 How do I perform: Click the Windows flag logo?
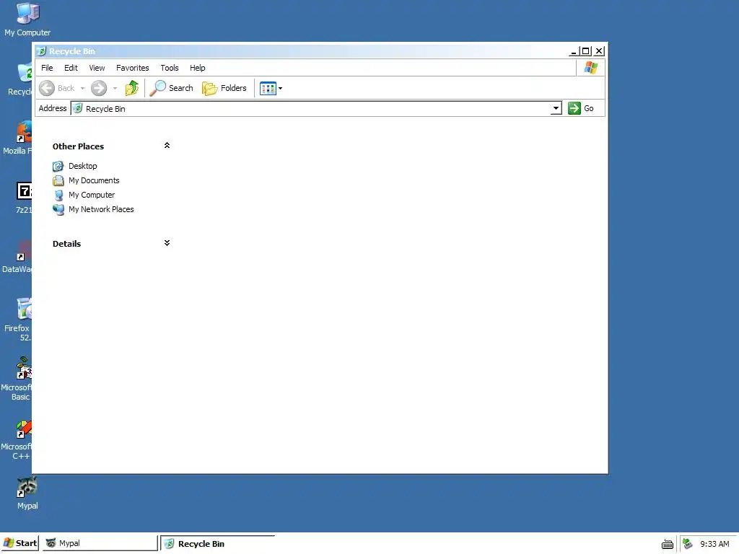pos(590,68)
